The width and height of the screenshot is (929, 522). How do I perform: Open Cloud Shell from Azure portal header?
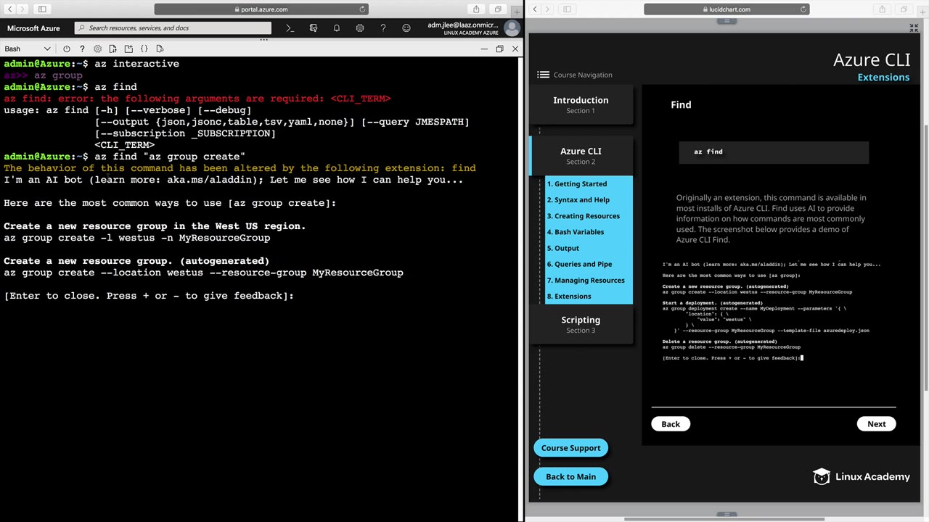click(290, 28)
